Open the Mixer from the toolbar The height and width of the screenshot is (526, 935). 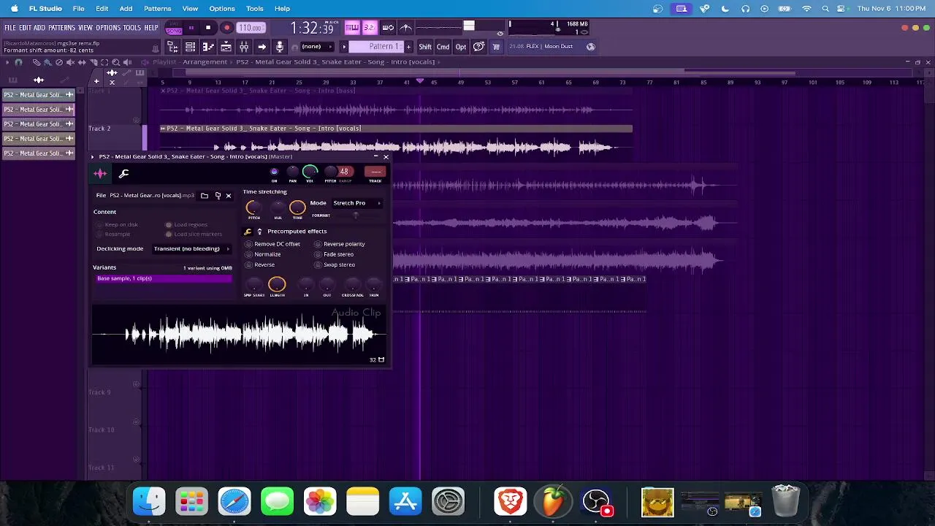coord(244,47)
